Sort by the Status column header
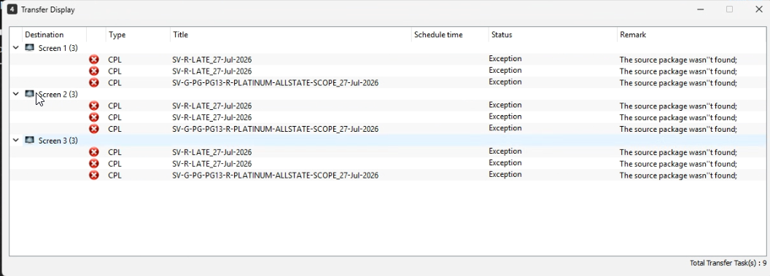 (x=553, y=35)
